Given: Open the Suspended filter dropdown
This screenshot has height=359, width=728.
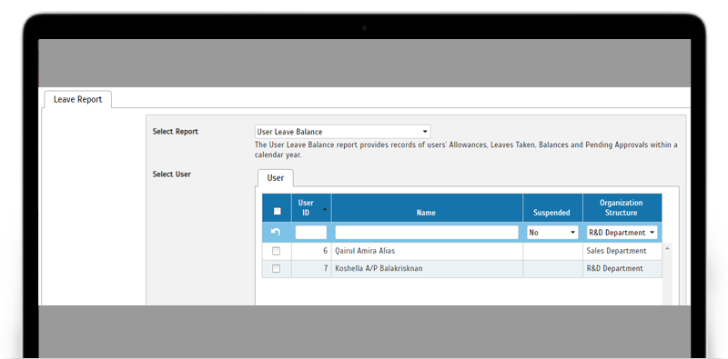Looking at the screenshot, I should point(552,233).
